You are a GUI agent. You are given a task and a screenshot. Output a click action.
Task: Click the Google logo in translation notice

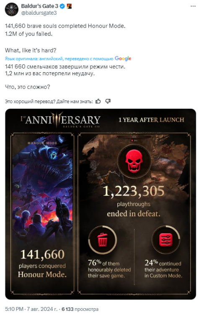[x=123, y=58]
